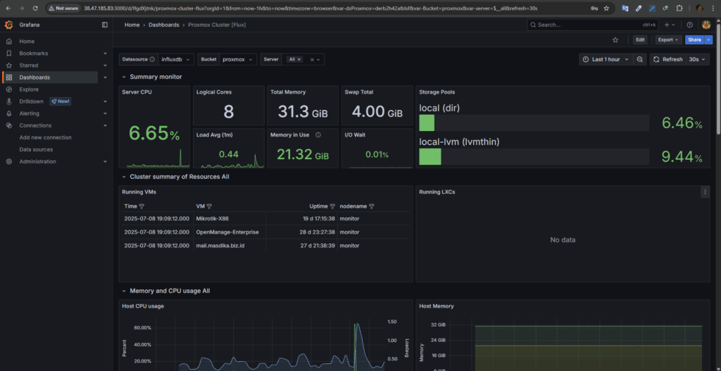
Task: Dock the sidebar menu toggle icon
Action: coord(105,25)
